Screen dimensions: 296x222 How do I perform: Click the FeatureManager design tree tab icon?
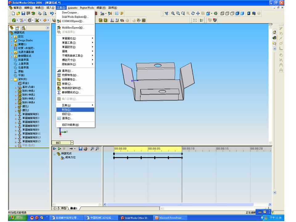pyautogui.click(x=11, y=28)
